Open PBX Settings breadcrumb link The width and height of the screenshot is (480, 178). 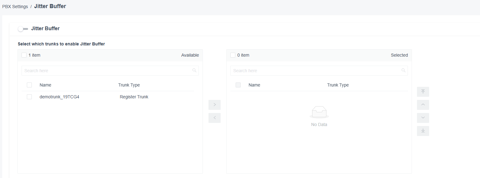[15, 7]
